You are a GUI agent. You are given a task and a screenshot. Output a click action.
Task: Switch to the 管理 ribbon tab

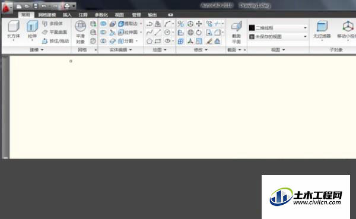pos(136,15)
